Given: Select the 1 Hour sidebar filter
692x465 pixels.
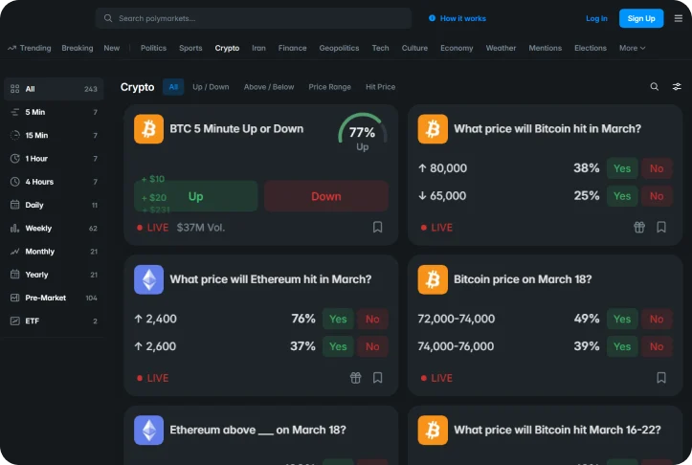Looking at the screenshot, I should [x=54, y=159].
